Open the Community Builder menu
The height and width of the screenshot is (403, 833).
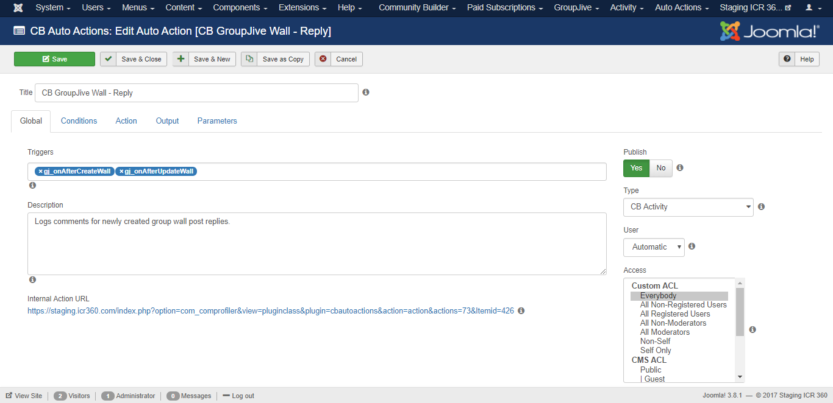tap(418, 8)
